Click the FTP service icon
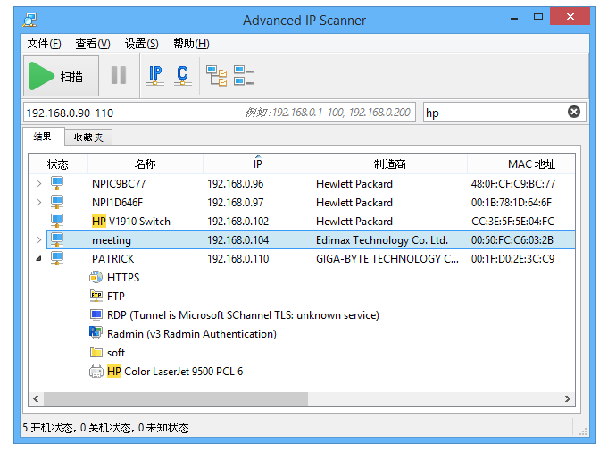Image resolution: width=616 pixels, height=469 pixels. (96, 296)
